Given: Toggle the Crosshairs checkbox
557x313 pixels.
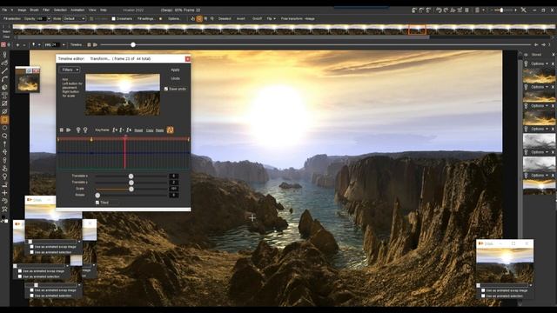Looking at the screenshot, I should click(x=114, y=19).
